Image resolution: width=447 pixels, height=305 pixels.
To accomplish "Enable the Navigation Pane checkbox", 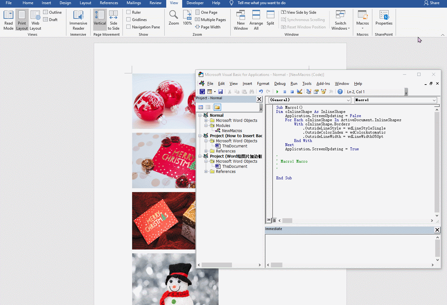I will 129,27.
